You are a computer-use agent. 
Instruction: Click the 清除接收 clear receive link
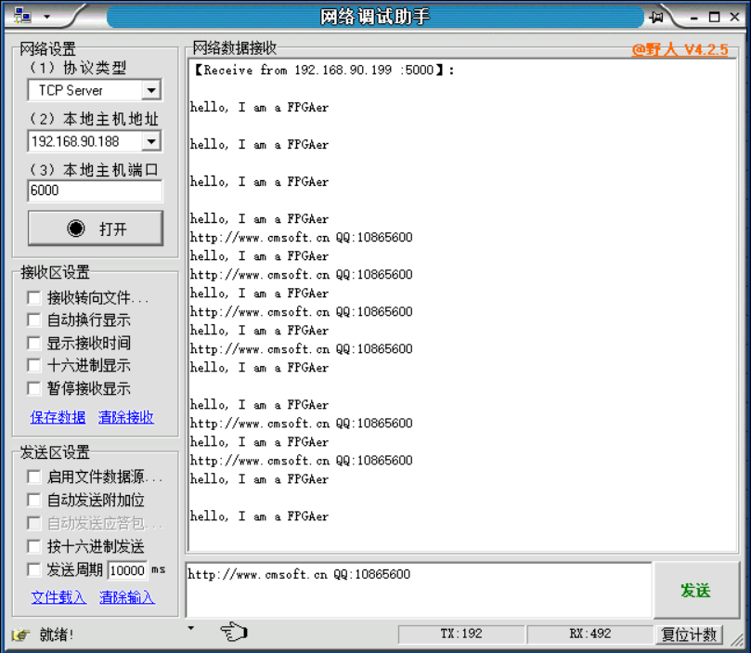click(125, 417)
